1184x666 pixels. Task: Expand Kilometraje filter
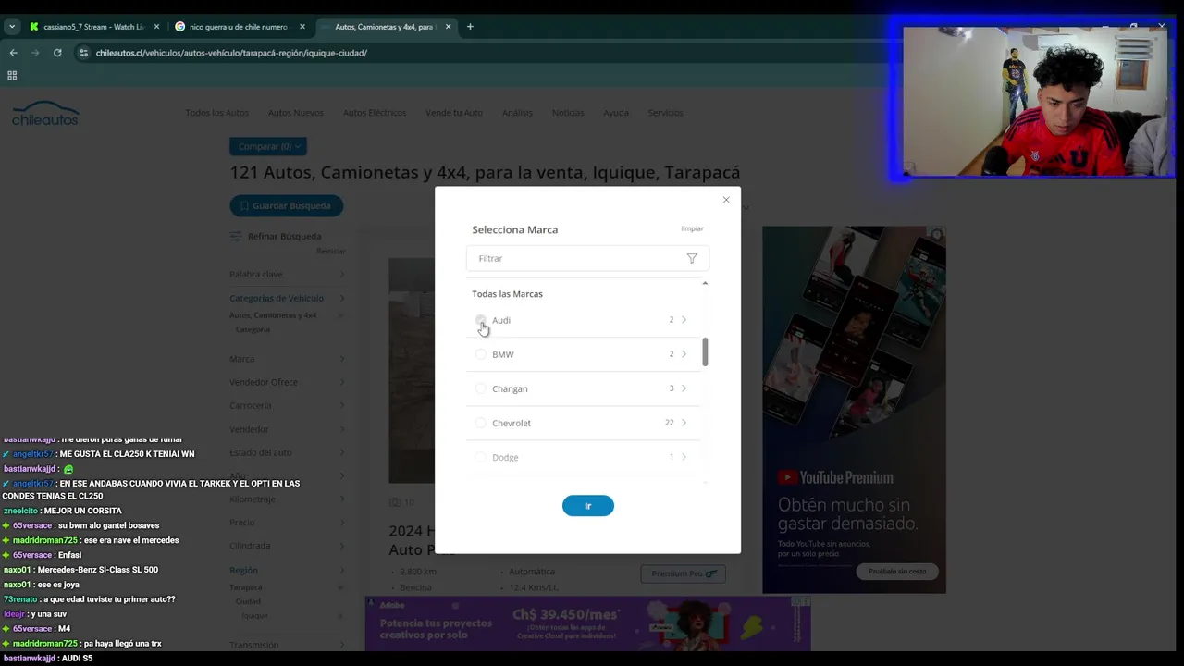point(287,499)
